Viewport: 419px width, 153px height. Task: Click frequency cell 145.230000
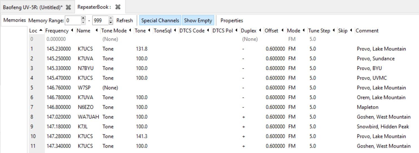59,49
